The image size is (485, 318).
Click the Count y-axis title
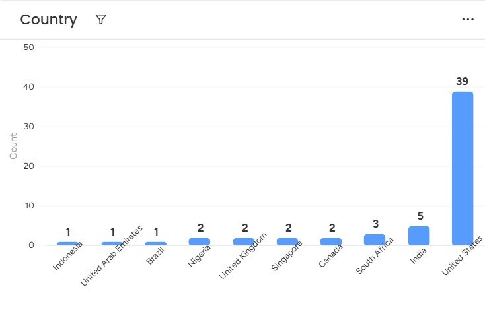click(13, 146)
